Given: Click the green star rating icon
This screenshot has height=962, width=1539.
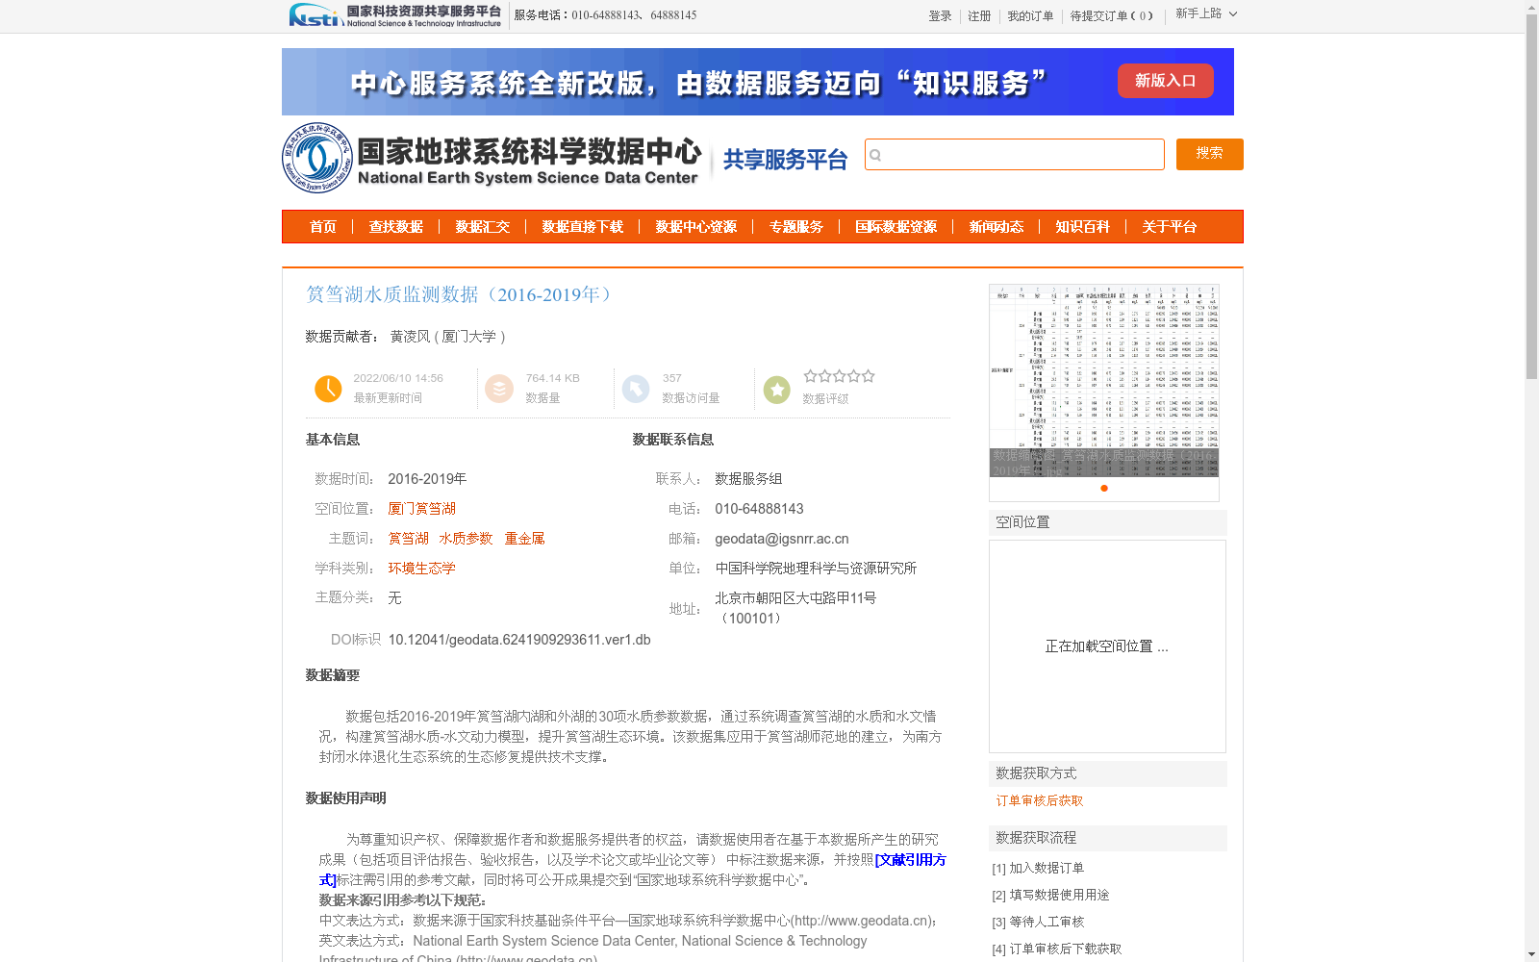Looking at the screenshot, I should [777, 390].
